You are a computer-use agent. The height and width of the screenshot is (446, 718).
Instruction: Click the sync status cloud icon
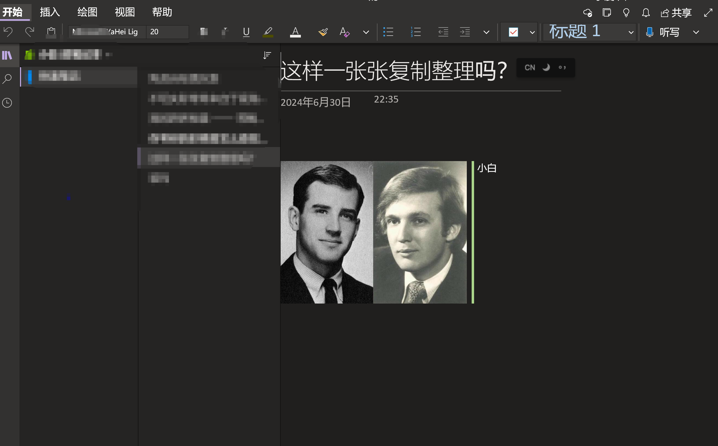click(588, 13)
